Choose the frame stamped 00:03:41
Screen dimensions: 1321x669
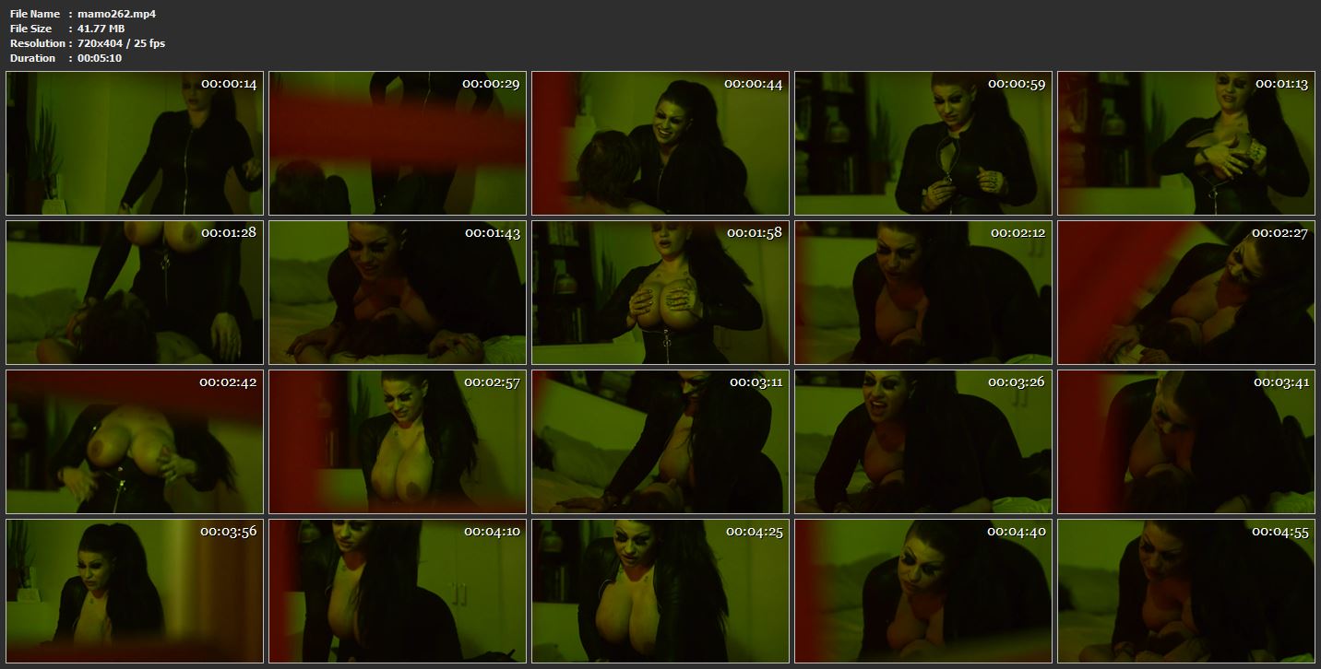coord(1186,441)
